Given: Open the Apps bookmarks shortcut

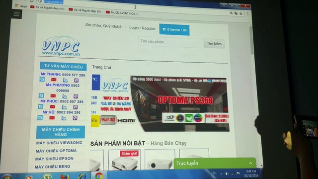Looking at the screenshot, I should coord(21,6).
